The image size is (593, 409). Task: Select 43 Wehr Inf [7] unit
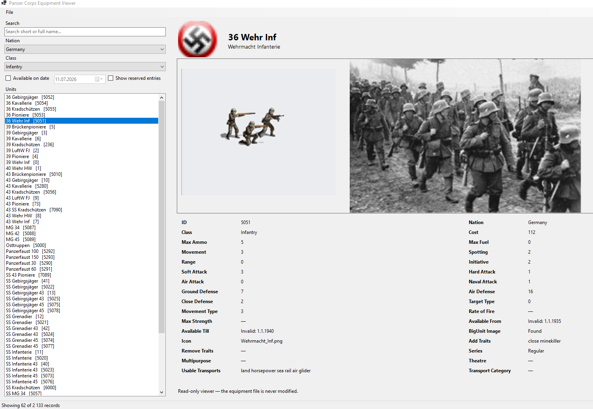(x=81, y=222)
